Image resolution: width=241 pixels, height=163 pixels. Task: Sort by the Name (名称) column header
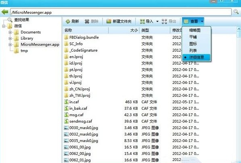click(x=86, y=30)
